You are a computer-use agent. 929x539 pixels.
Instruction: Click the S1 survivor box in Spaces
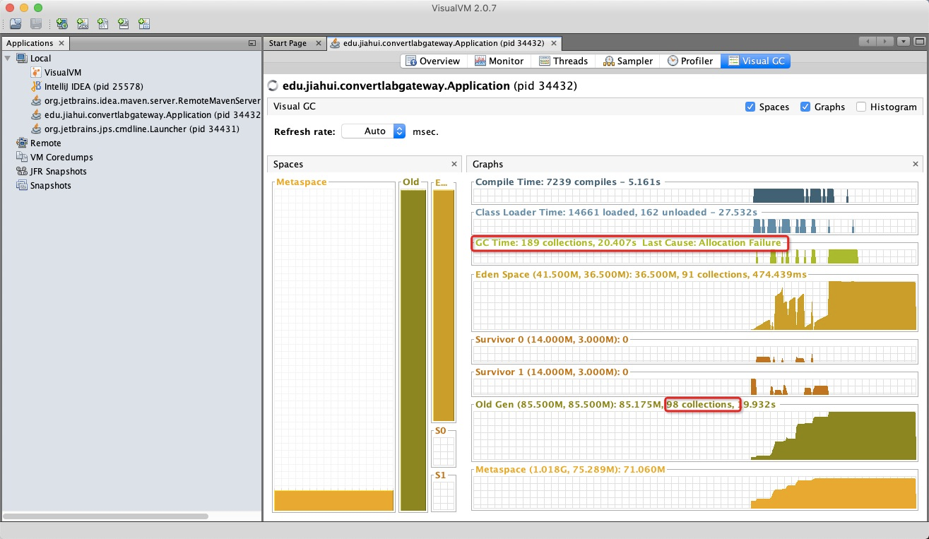tap(444, 496)
